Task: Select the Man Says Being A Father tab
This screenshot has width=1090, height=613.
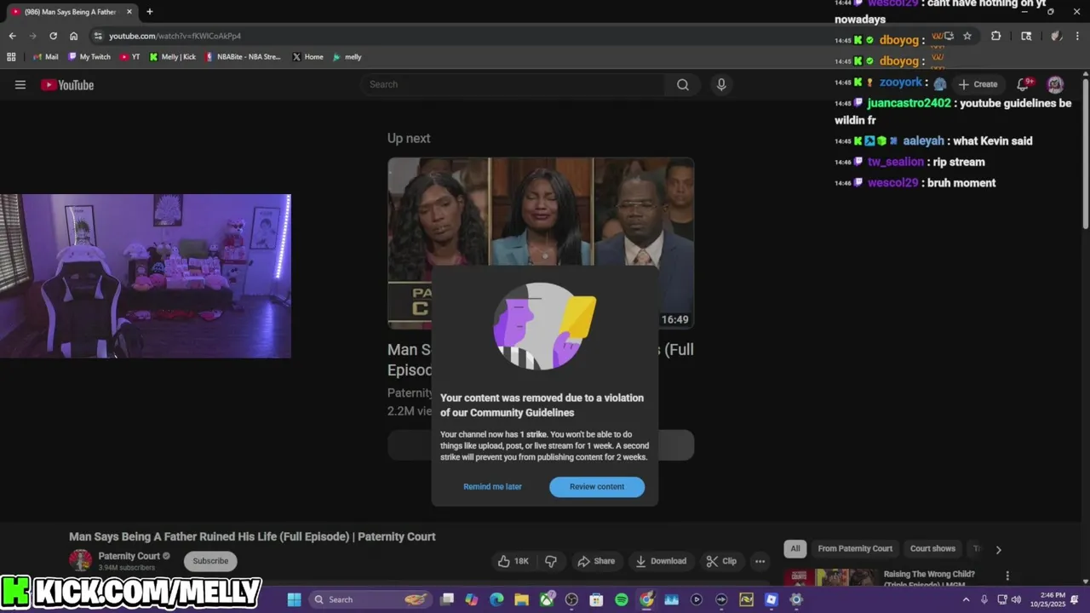Action: (70, 12)
